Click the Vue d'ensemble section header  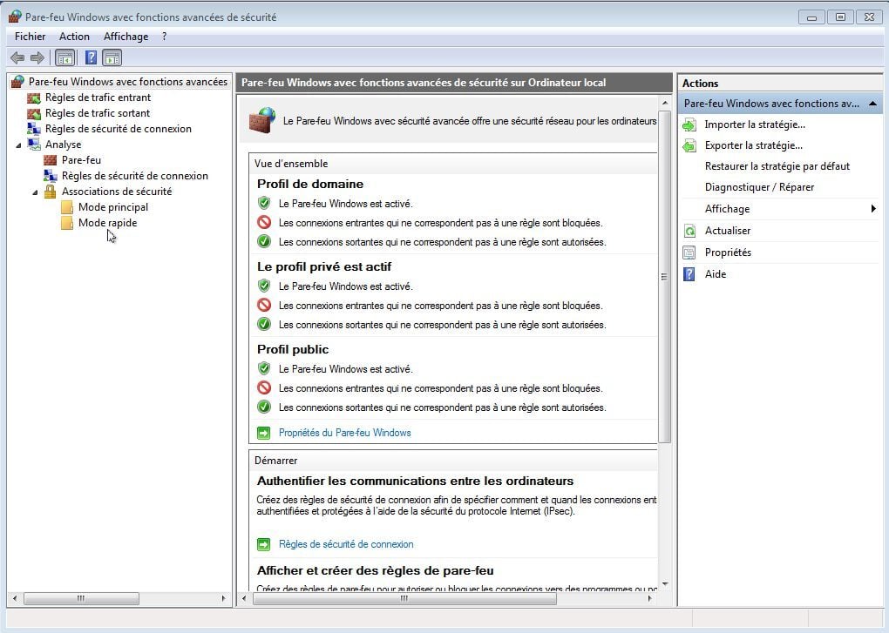click(x=291, y=164)
